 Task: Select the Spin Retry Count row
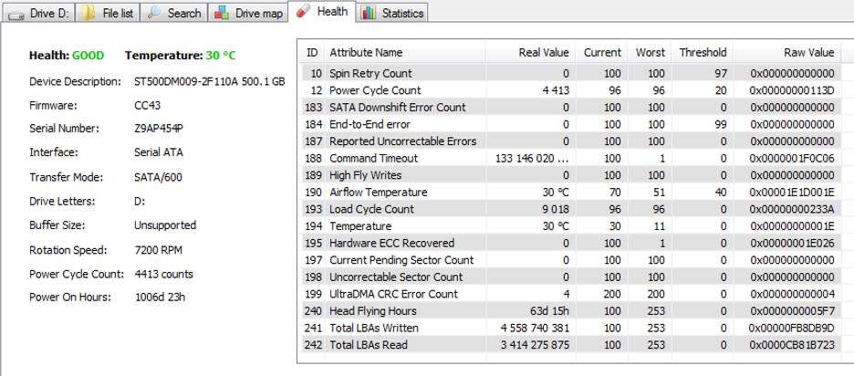pyautogui.click(x=370, y=73)
